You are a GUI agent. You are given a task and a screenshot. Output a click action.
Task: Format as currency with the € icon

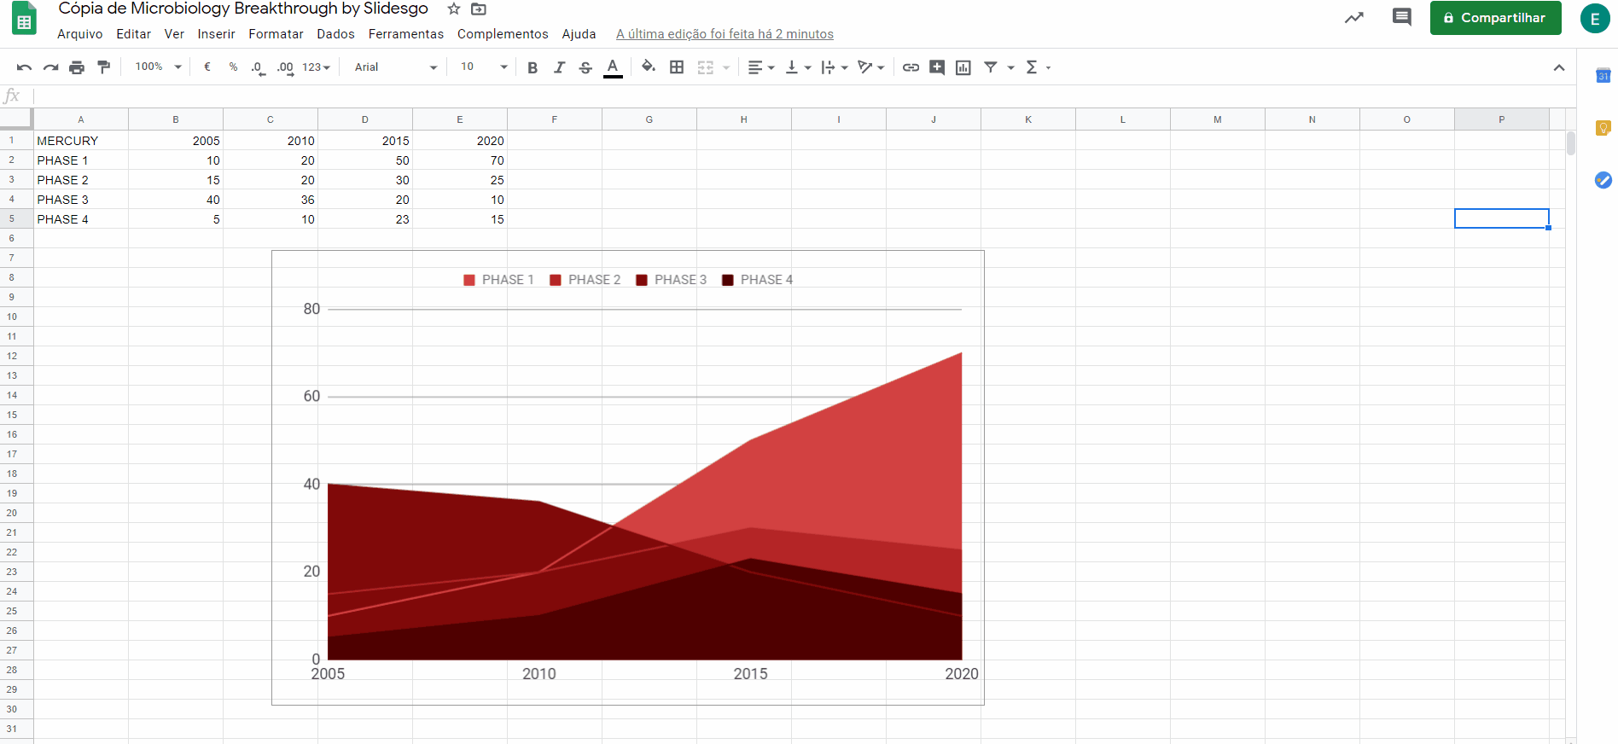coord(207,67)
